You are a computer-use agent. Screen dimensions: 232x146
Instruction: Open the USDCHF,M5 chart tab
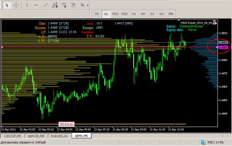click(x=13, y=136)
